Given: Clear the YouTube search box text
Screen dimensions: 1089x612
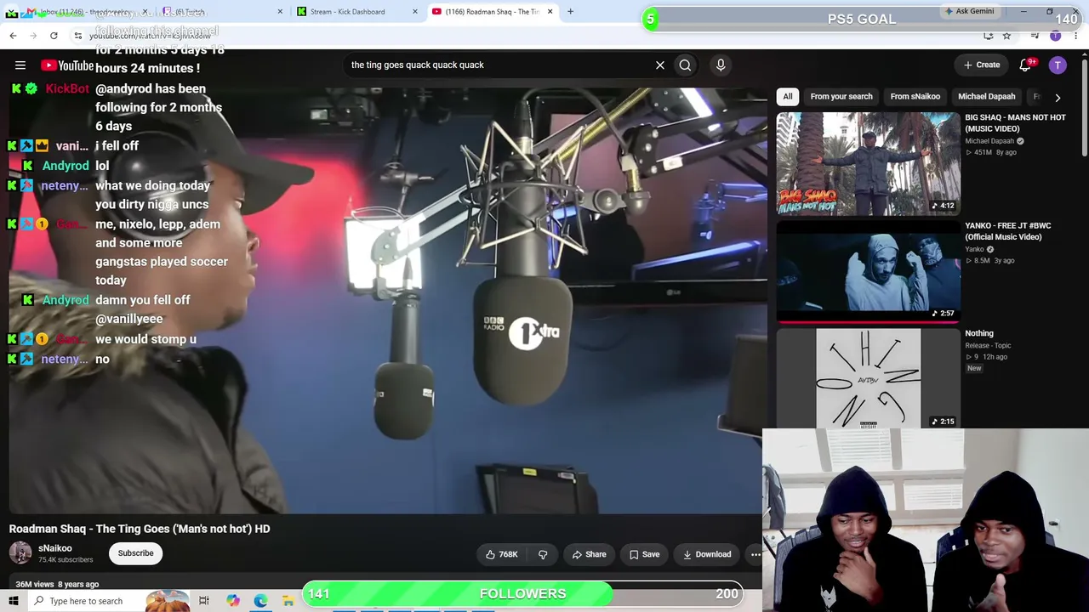Looking at the screenshot, I should (659, 65).
